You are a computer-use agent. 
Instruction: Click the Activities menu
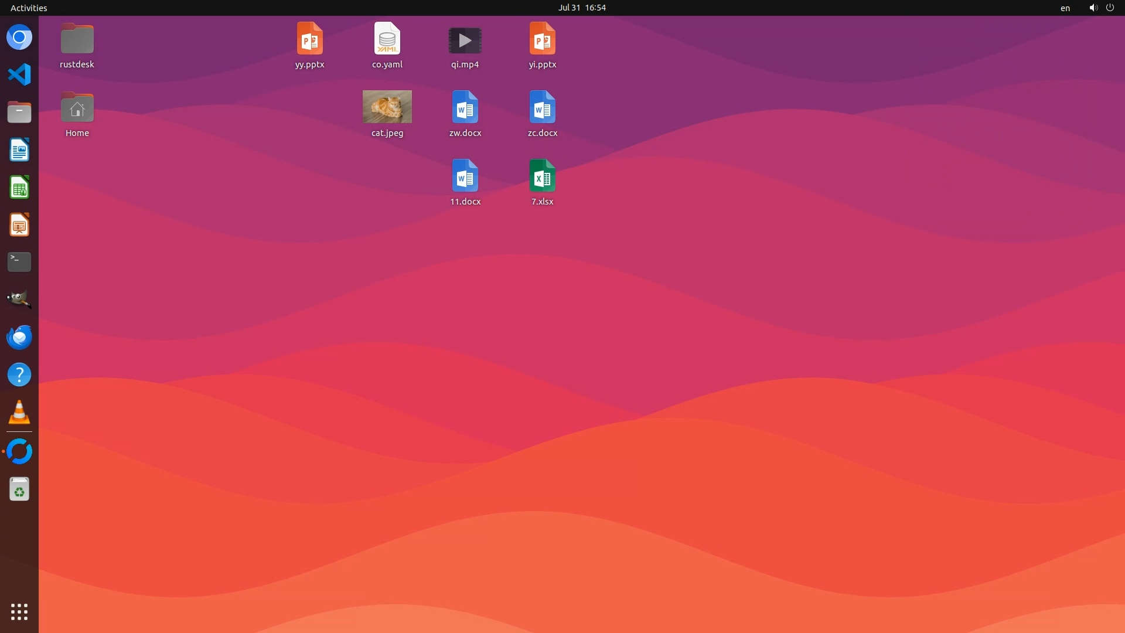pos(29,8)
